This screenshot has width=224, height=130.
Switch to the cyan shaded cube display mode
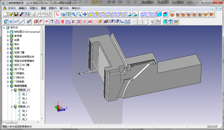[160, 14]
